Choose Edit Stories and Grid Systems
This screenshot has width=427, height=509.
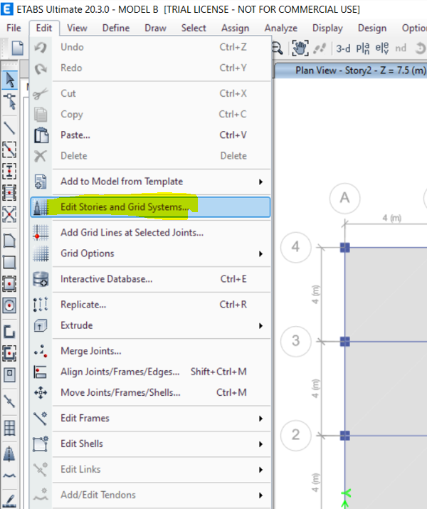[150, 207]
